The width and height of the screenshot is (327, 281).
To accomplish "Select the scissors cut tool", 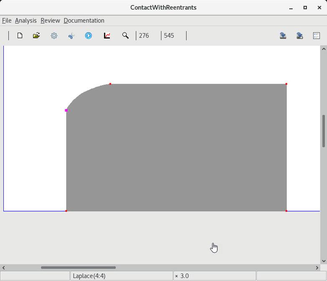I will coord(71,36).
